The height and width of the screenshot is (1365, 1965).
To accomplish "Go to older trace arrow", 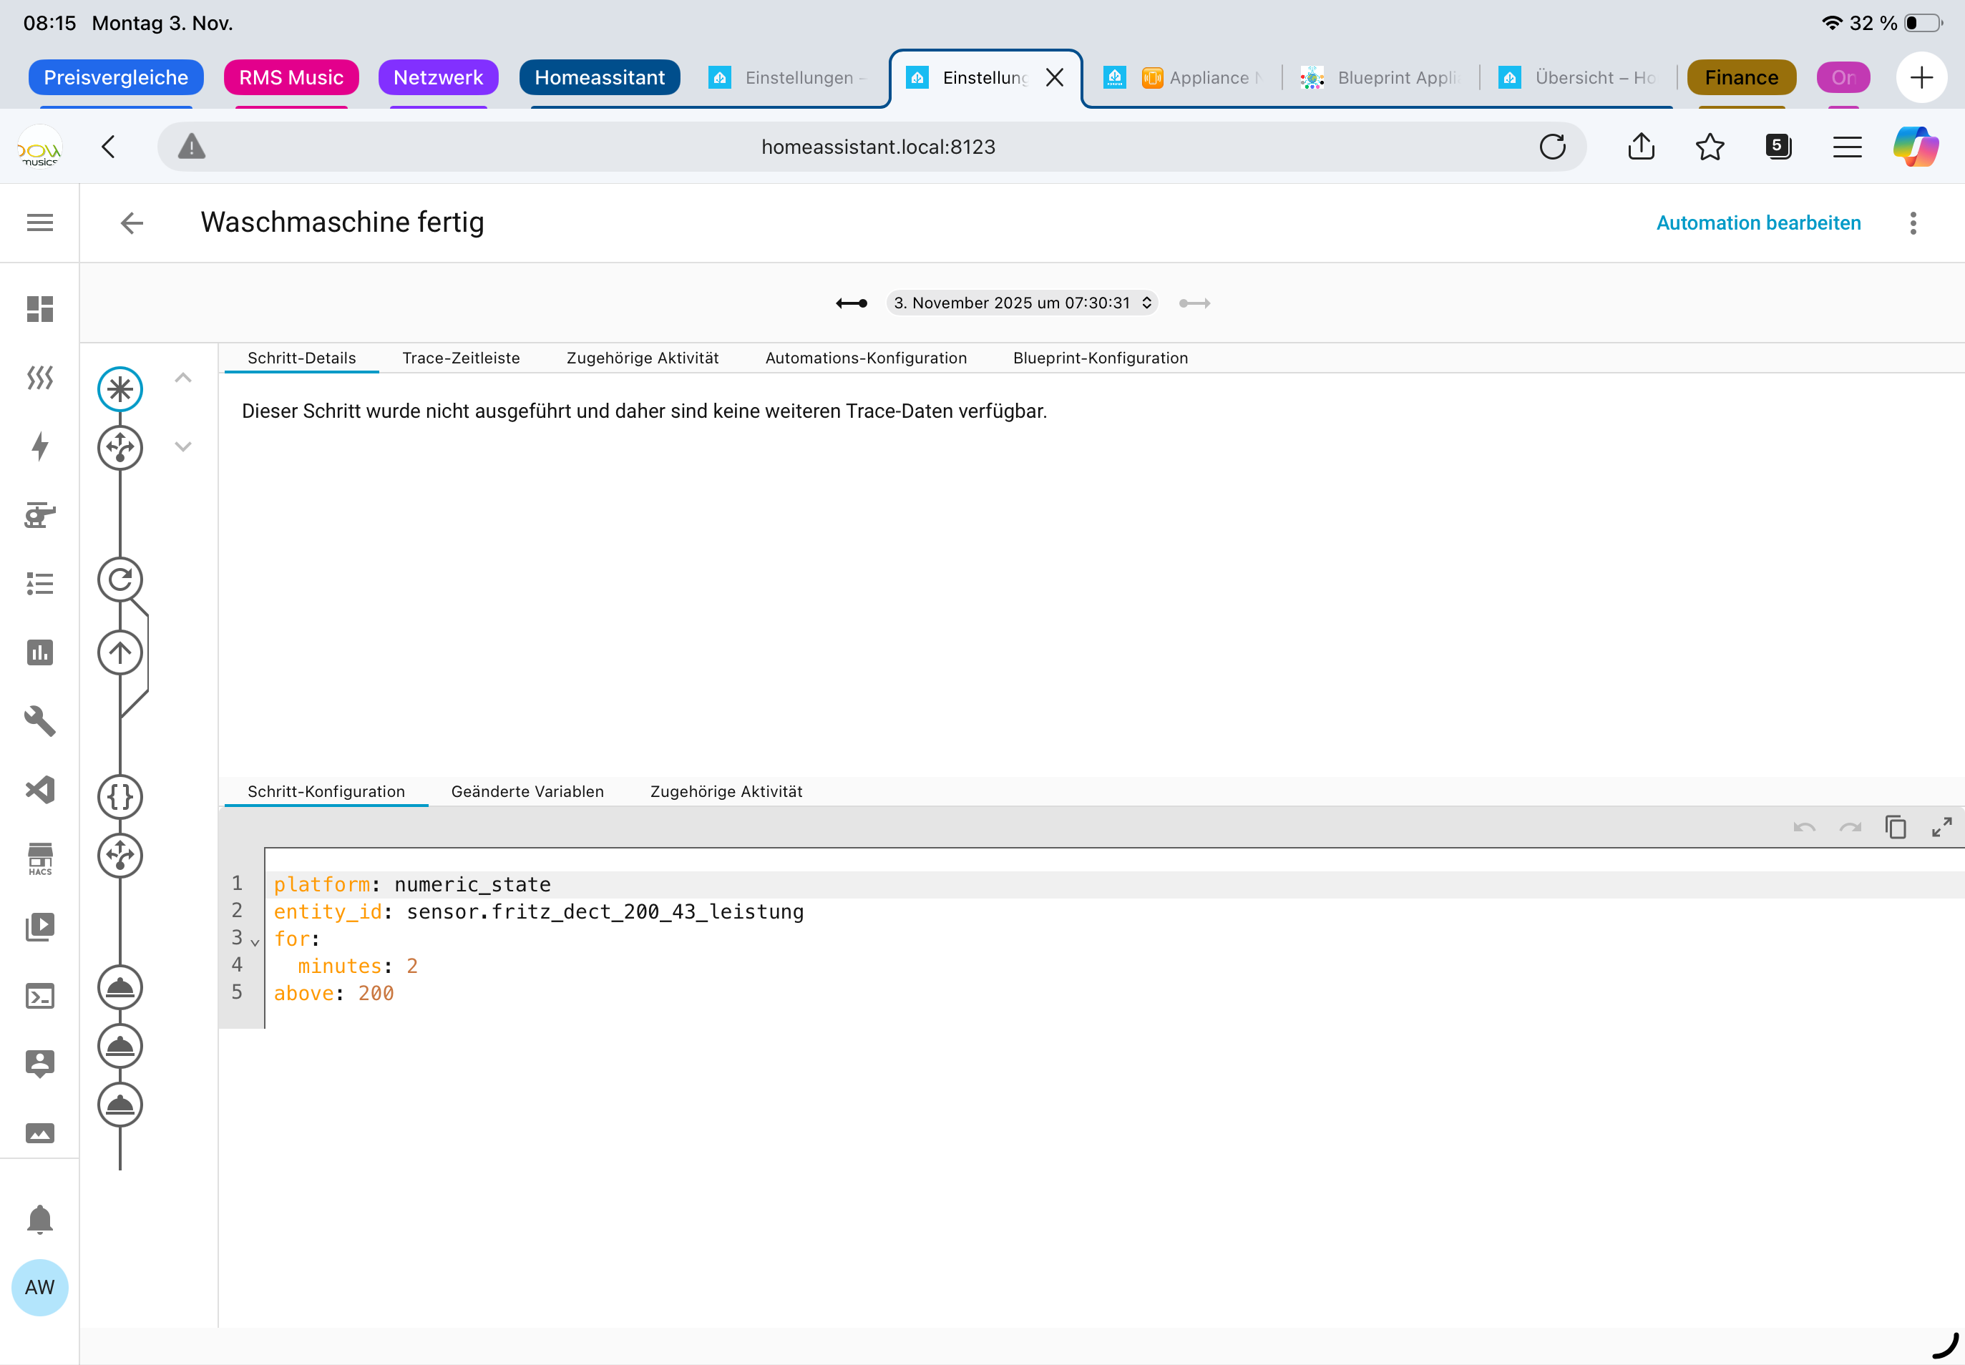I will tap(851, 303).
